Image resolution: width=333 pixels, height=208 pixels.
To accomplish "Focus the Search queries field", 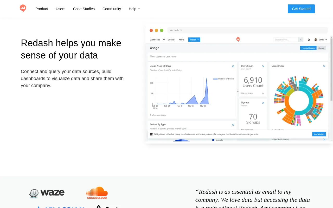I will (x=286, y=40).
